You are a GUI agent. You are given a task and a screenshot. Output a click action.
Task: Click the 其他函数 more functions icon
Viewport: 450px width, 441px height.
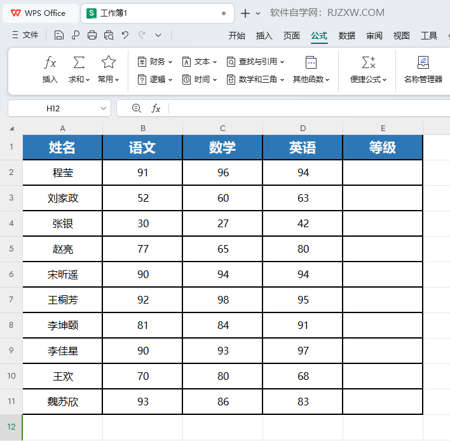311,62
